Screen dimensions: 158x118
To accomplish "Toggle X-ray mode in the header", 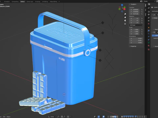I will click(108, 117).
